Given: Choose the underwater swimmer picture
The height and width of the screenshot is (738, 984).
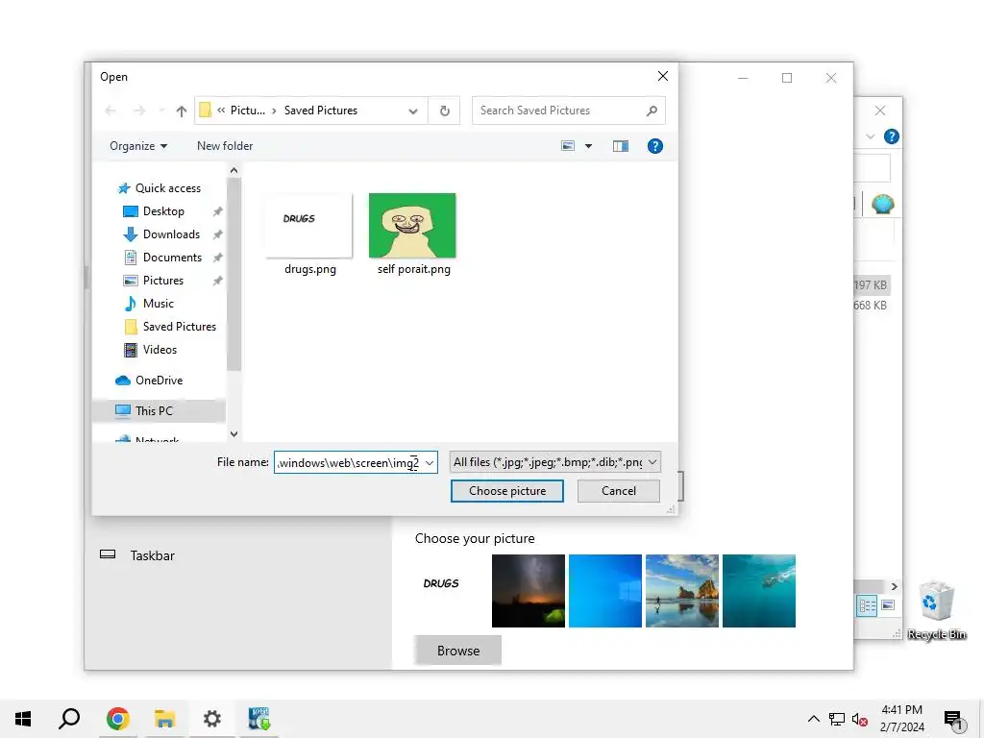Looking at the screenshot, I should point(759,591).
